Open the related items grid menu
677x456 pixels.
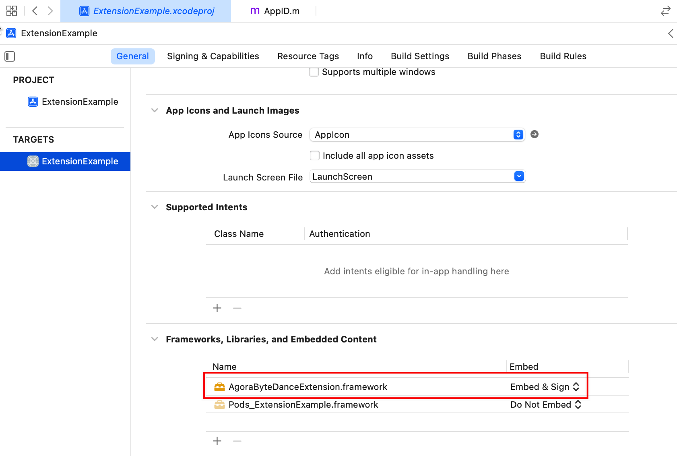[12, 11]
